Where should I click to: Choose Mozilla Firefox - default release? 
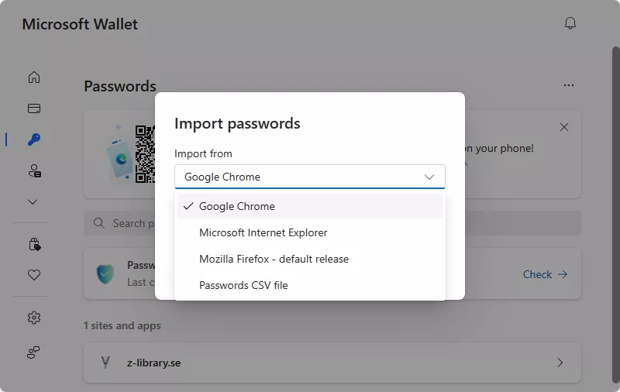click(x=309, y=260)
